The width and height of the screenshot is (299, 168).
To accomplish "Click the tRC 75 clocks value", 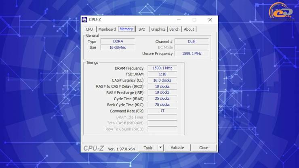I will point(162,105).
